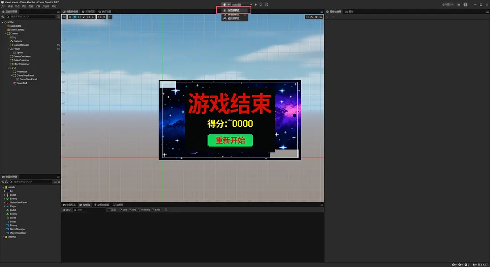Collapse the Canvas node in hierarchy
Image resolution: width=490 pixels, height=267 pixels.
tap(6, 33)
